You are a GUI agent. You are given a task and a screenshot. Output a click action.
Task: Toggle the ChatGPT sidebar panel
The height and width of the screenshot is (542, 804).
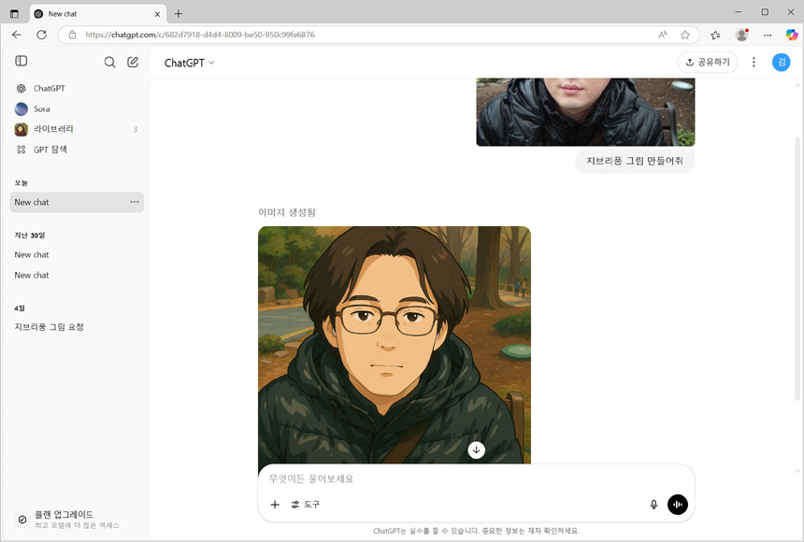(22, 62)
